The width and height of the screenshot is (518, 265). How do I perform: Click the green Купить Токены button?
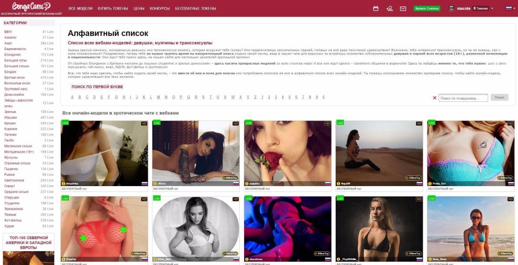427,9
